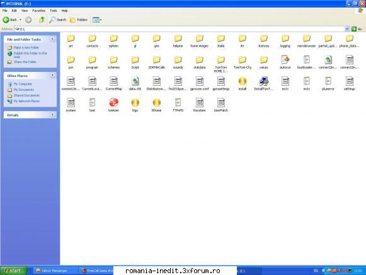366x275 pixels.
Task: Click the Go button
Action: (357, 29)
